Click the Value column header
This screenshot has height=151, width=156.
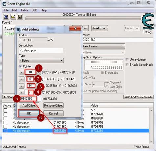tap(94, 105)
